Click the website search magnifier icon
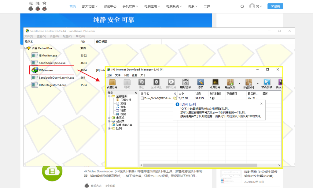The height and width of the screenshot is (188, 313). click(242, 6)
